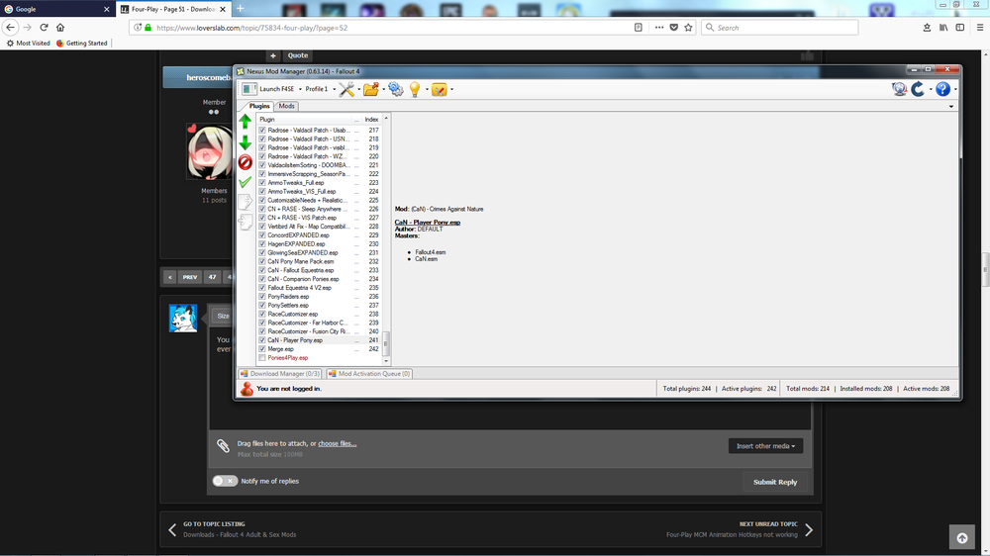
Task: Select the GlowingSeaEXPANDED.esp row
Action: coord(320,252)
